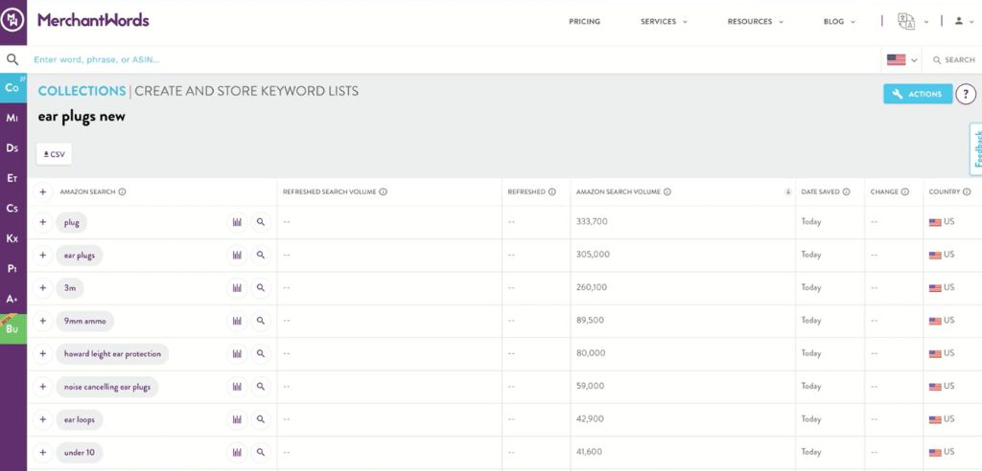Search under 10 keyword via magnifier

tap(261, 452)
